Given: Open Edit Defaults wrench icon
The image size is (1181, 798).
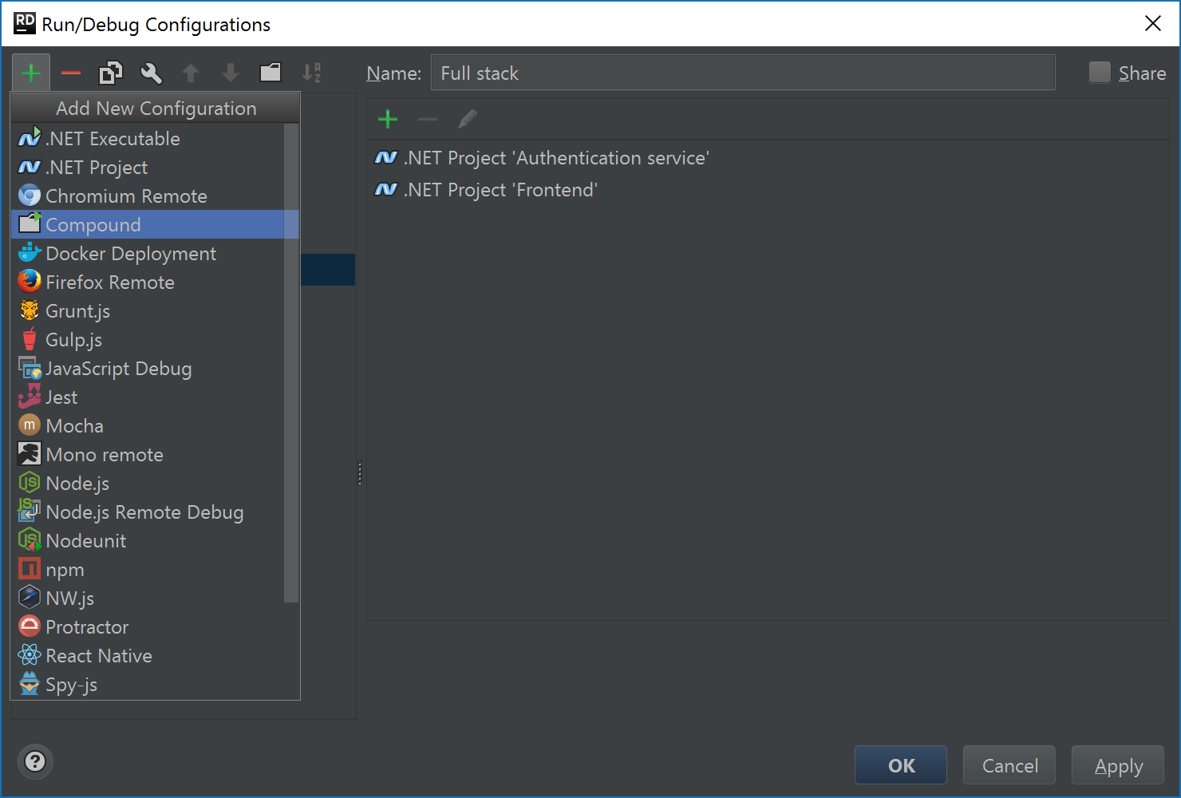Looking at the screenshot, I should point(151,73).
